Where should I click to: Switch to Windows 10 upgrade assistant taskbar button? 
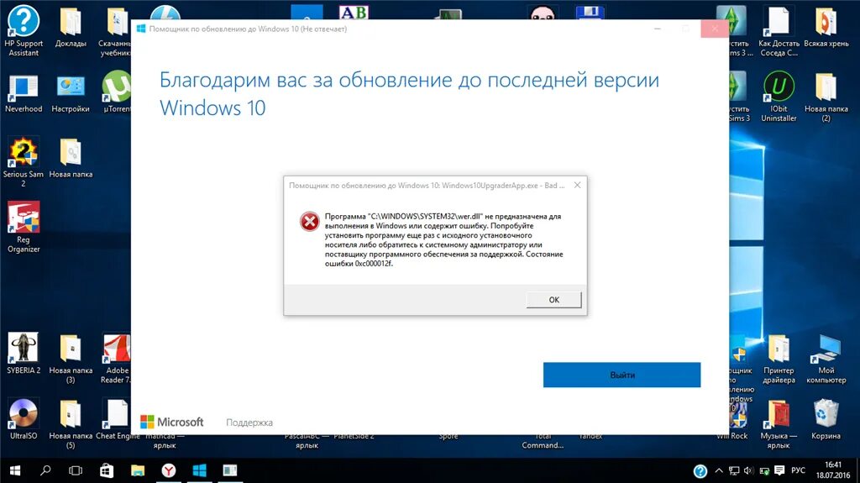[x=199, y=470]
